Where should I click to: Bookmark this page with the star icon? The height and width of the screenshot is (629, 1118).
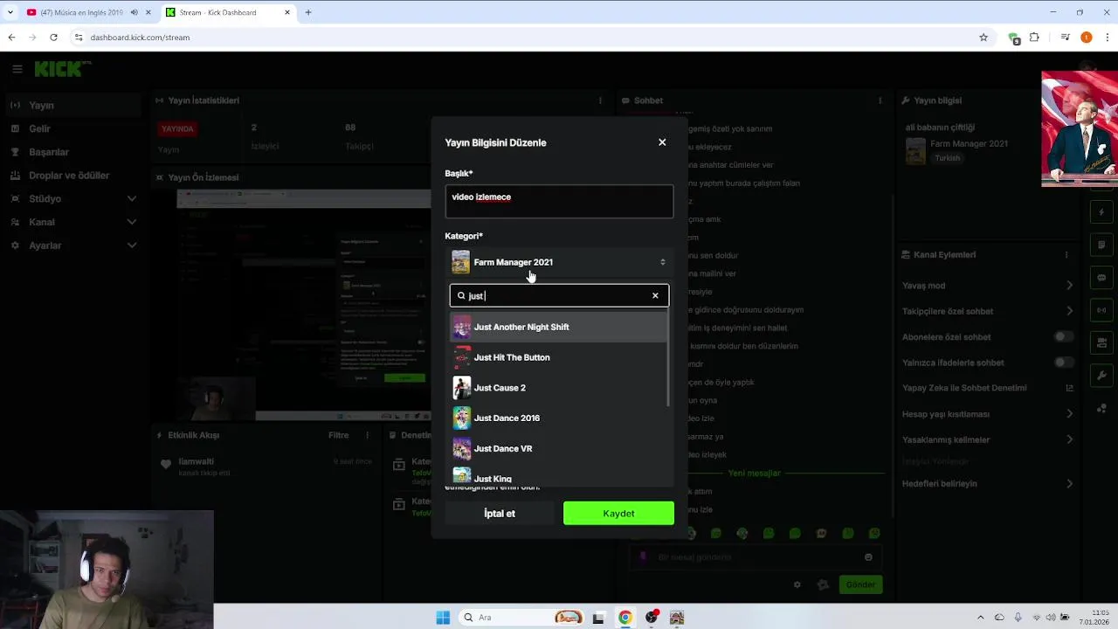point(983,38)
